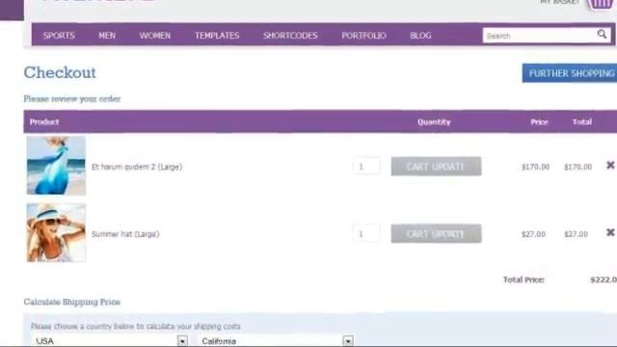This screenshot has width=617, height=347.
Task: Remove Et harum quidem 2 item
Action: [610, 165]
